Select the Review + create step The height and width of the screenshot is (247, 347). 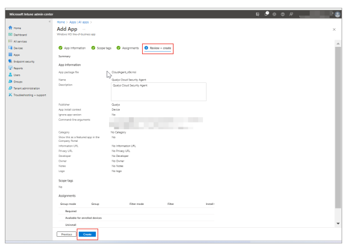pyautogui.click(x=158, y=48)
